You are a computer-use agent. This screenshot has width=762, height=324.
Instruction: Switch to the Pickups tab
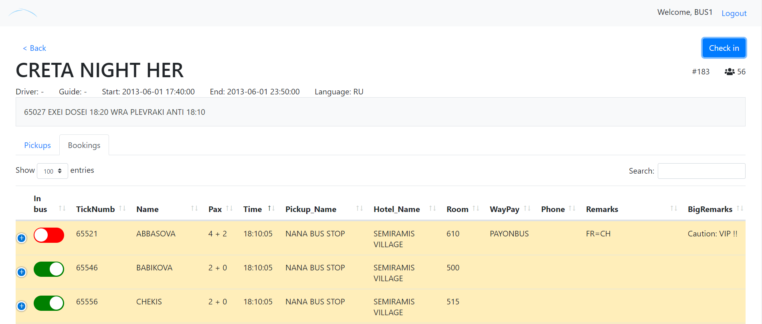point(37,145)
